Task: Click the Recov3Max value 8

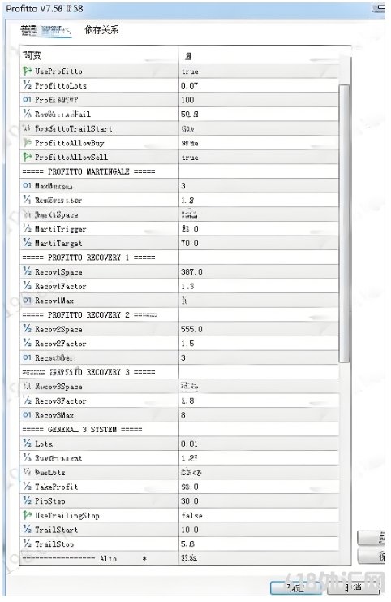Action: coord(183,415)
